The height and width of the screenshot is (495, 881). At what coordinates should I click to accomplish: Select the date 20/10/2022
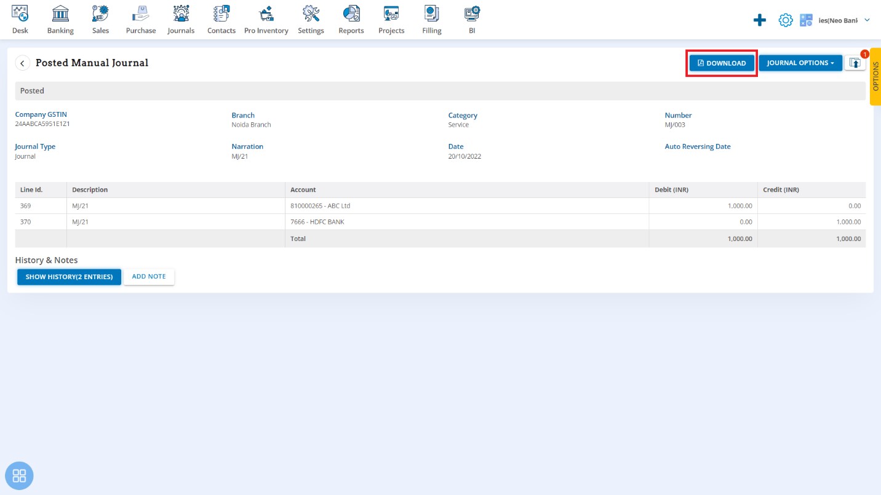point(464,156)
